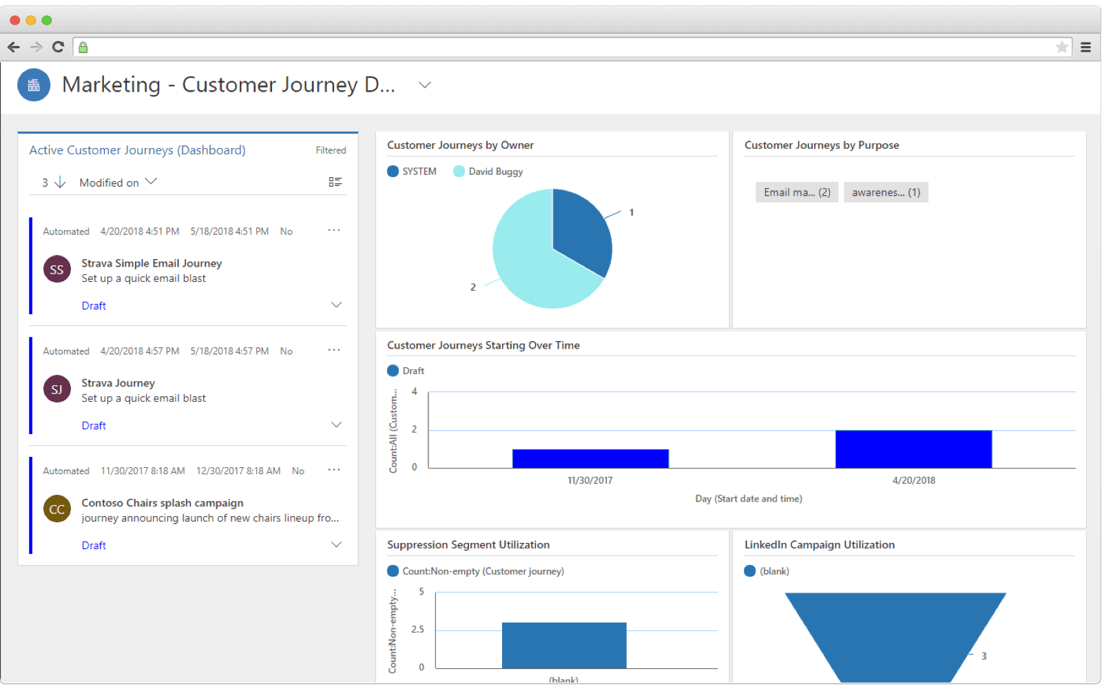This screenshot has width=1102, height=689.
Task: Click the SS avatar circle
Action: click(57, 269)
